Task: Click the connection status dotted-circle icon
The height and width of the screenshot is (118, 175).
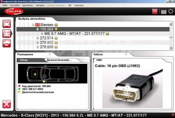Action: 171,11
